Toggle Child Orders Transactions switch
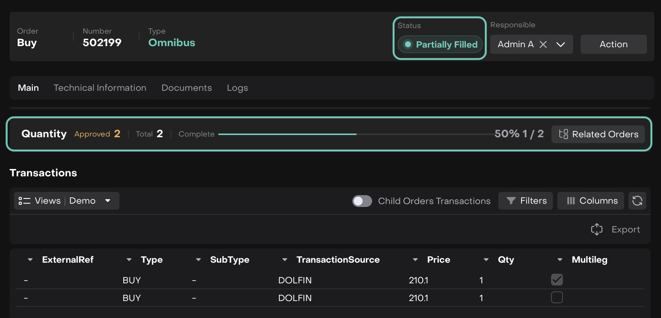Image resolution: width=661 pixels, height=318 pixels. [x=362, y=201]
